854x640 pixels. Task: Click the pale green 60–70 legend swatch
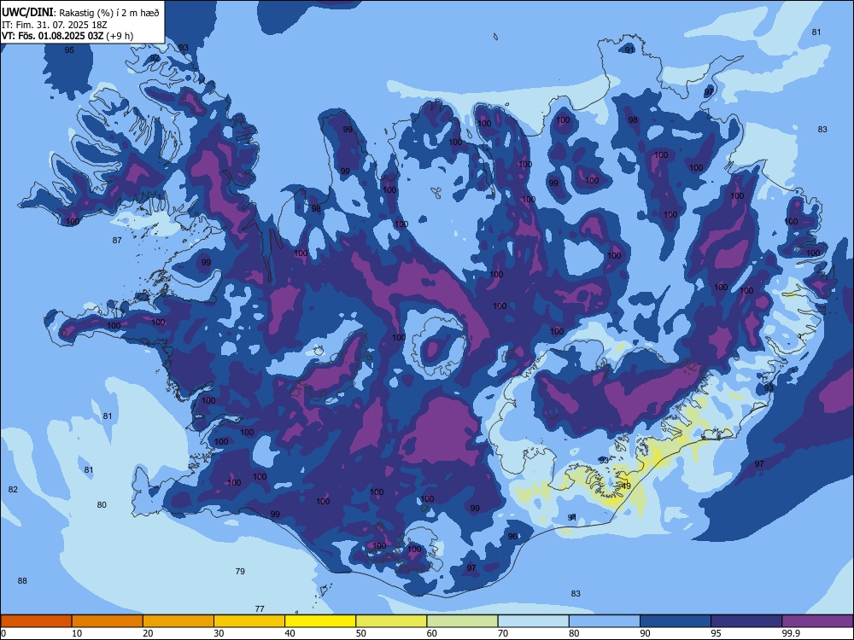(462, 621)
